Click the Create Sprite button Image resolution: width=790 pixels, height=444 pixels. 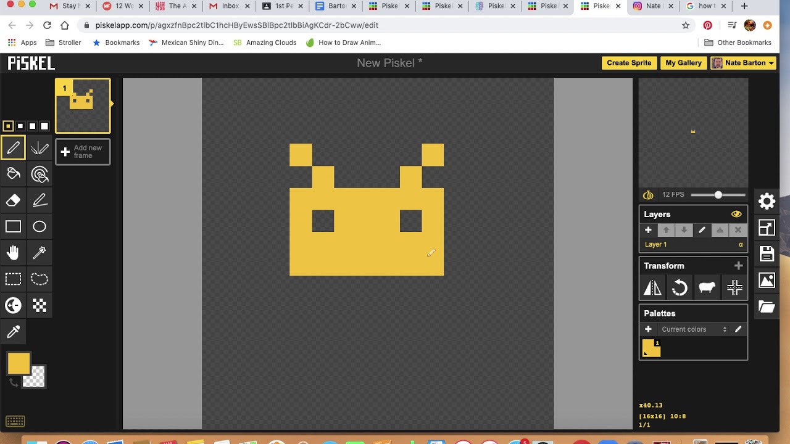629,63
